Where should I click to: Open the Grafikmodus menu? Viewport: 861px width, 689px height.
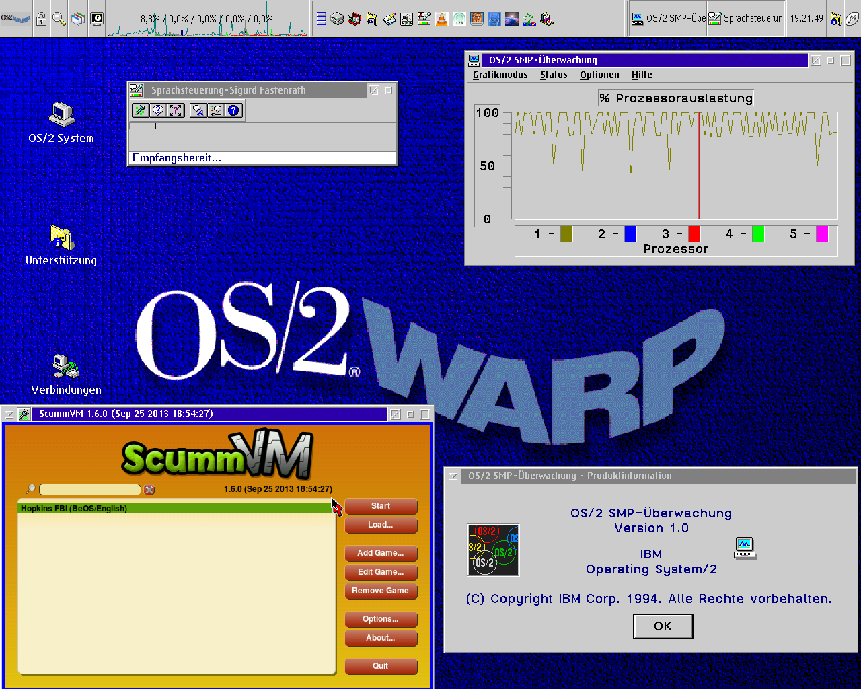tap(500, 75)
